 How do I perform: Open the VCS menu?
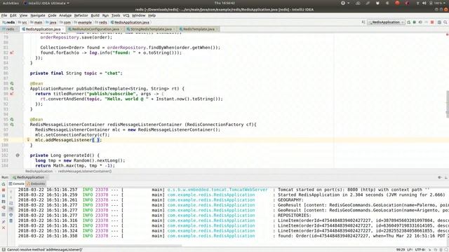point(126,15)
